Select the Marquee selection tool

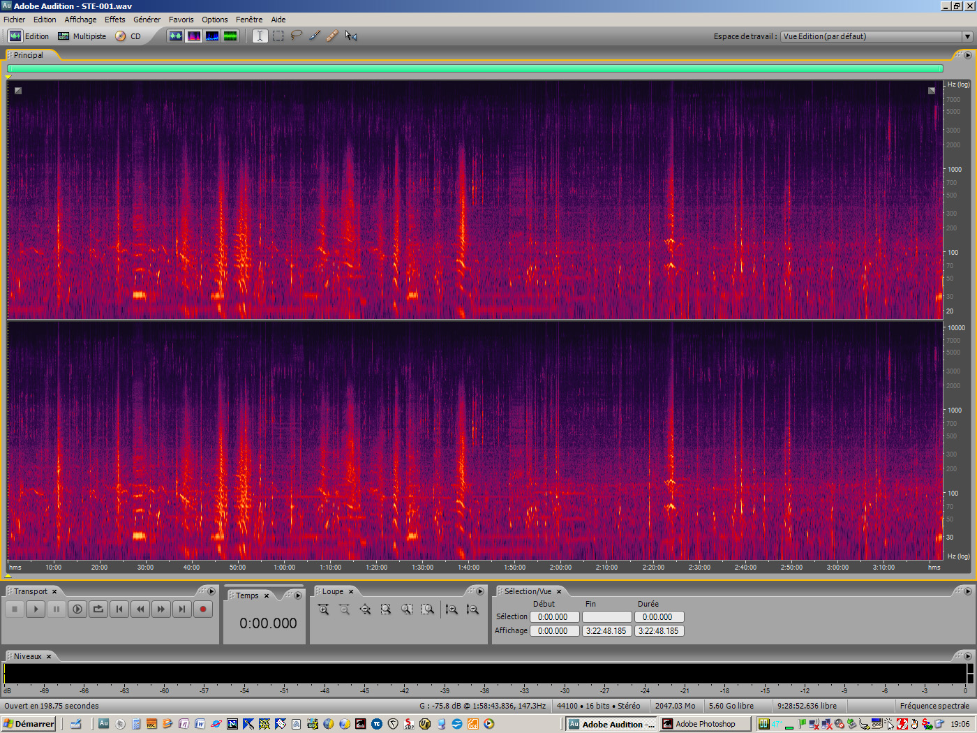[x=278, y=36]
